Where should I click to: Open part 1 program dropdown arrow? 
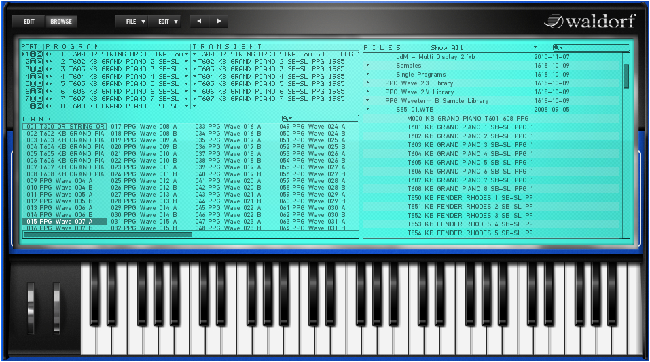point(187,54)
